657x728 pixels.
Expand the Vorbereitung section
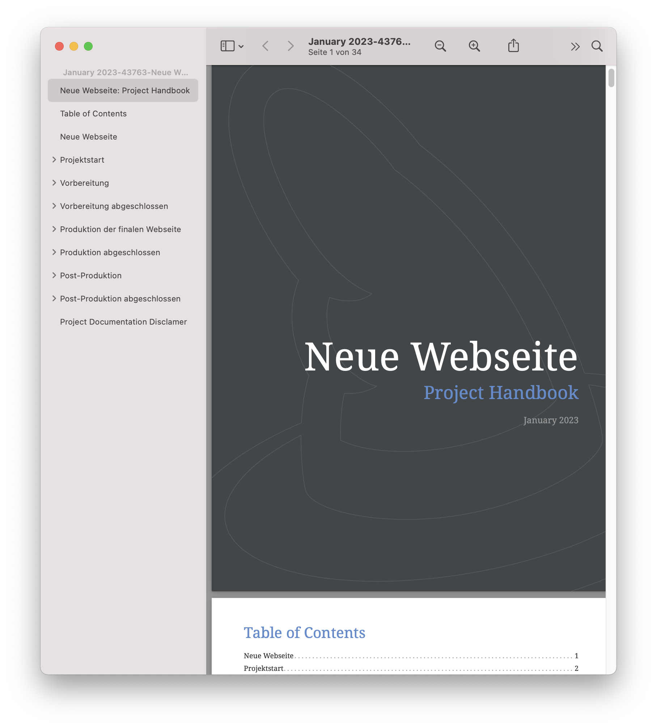click(x=54, y=183)
